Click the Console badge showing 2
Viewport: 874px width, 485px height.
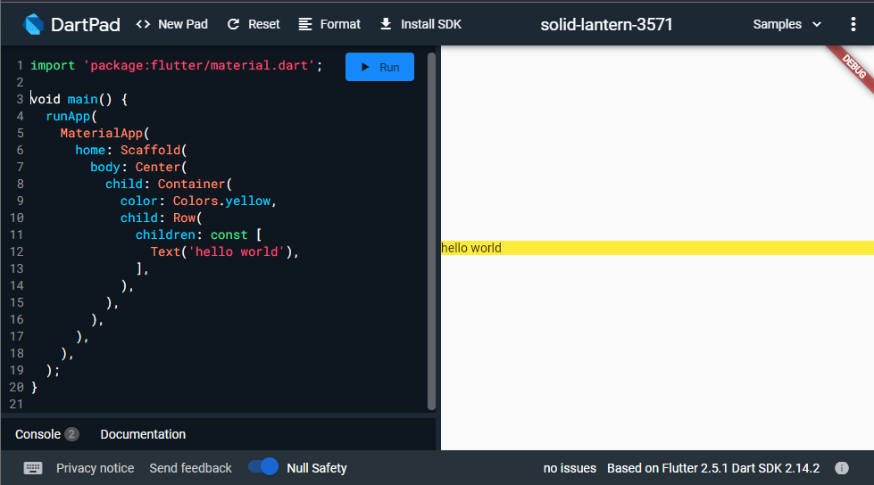point(71,434)
